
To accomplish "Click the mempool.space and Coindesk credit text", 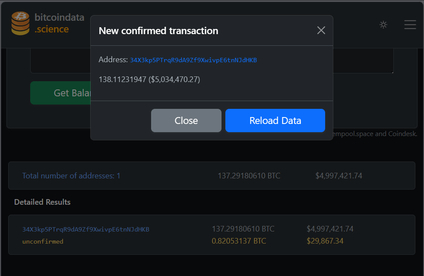I will point(375,133).
